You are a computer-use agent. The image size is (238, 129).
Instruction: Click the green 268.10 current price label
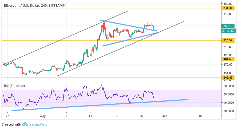[229, 26]
